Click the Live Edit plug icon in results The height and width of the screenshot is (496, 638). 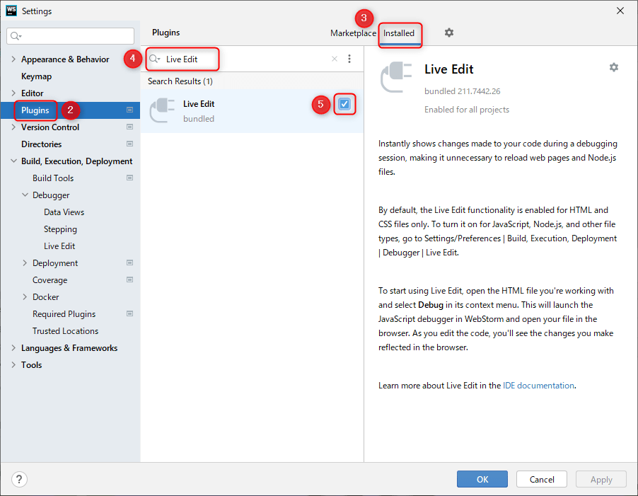pos(162,110)
